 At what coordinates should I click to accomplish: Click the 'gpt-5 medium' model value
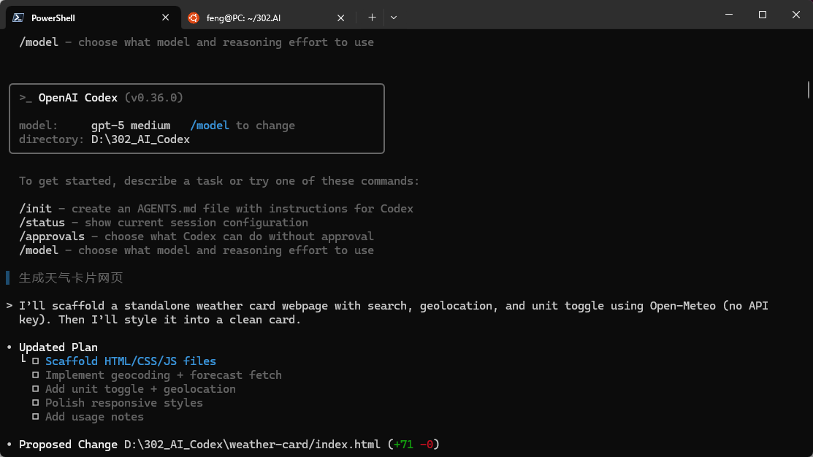click(131, 126)
